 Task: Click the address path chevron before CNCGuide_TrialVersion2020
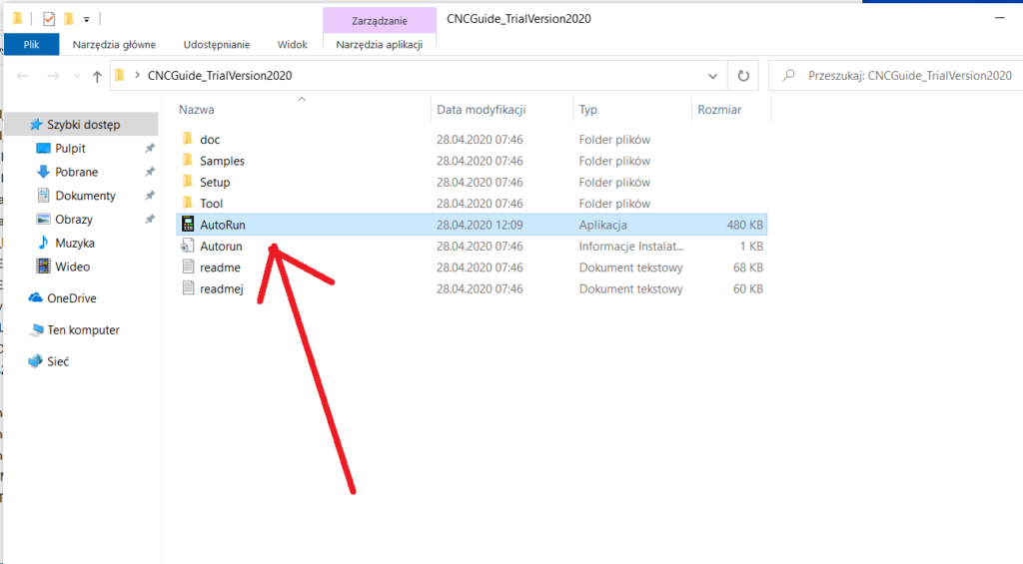(137, 76)
